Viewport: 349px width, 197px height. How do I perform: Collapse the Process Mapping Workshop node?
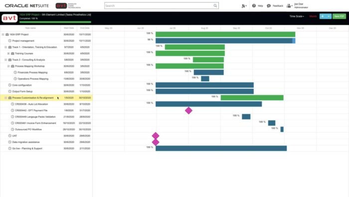8,66
